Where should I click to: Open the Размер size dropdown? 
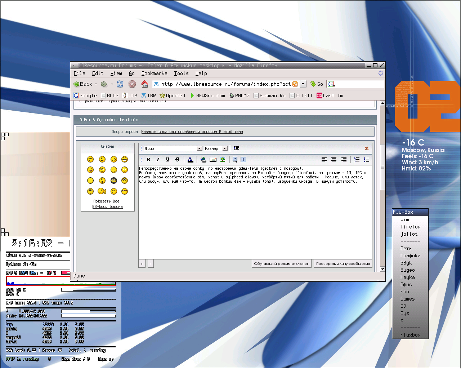pos(225,148)
